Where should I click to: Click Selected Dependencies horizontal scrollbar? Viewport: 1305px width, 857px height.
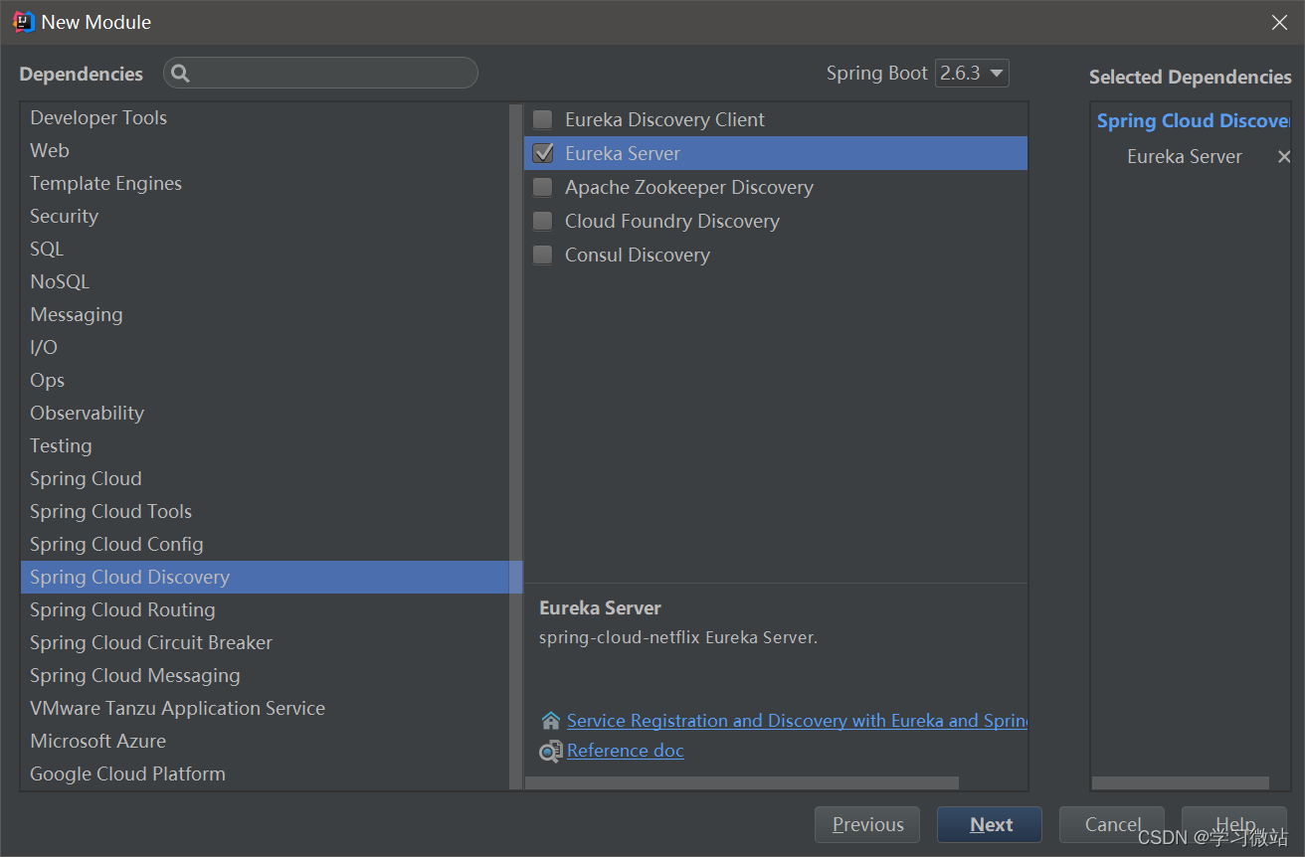point(1181,783)
